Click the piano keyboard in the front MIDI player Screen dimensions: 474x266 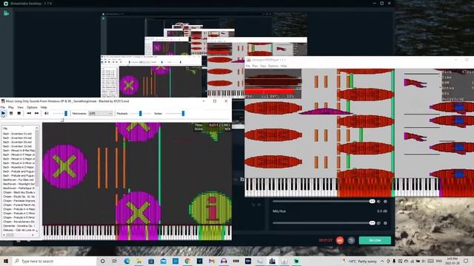(x=137, y=233)
